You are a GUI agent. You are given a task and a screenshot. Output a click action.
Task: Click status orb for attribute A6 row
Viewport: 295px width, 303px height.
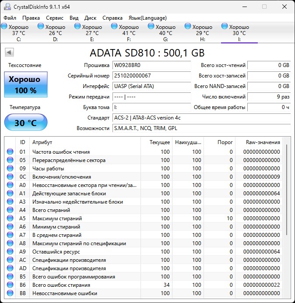[10, 226]
